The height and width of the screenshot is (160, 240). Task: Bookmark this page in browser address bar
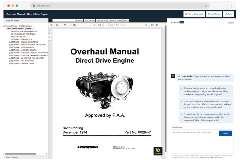tap(206, 5)
